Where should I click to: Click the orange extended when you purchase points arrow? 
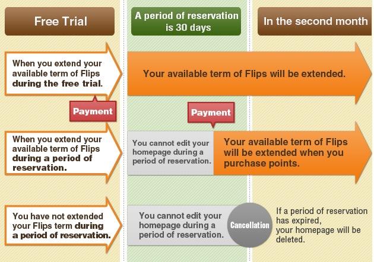(292, 153)
